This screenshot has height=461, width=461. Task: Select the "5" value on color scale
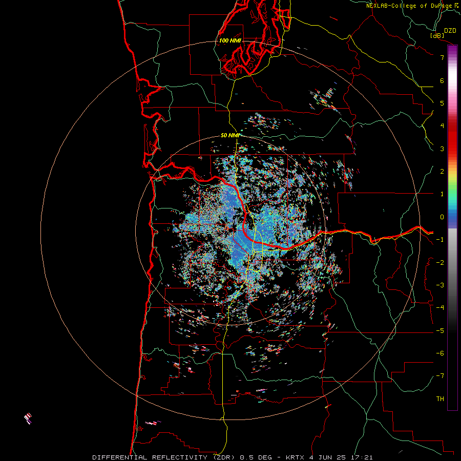(x=442, y=103)
